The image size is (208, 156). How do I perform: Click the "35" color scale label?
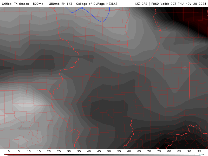coord(79,151)
